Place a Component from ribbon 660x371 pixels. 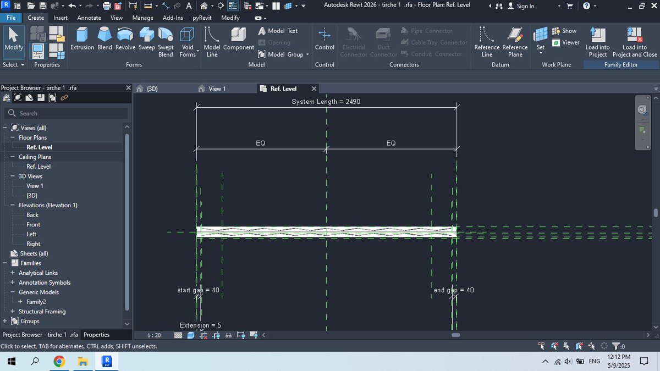tap(238, 40)
